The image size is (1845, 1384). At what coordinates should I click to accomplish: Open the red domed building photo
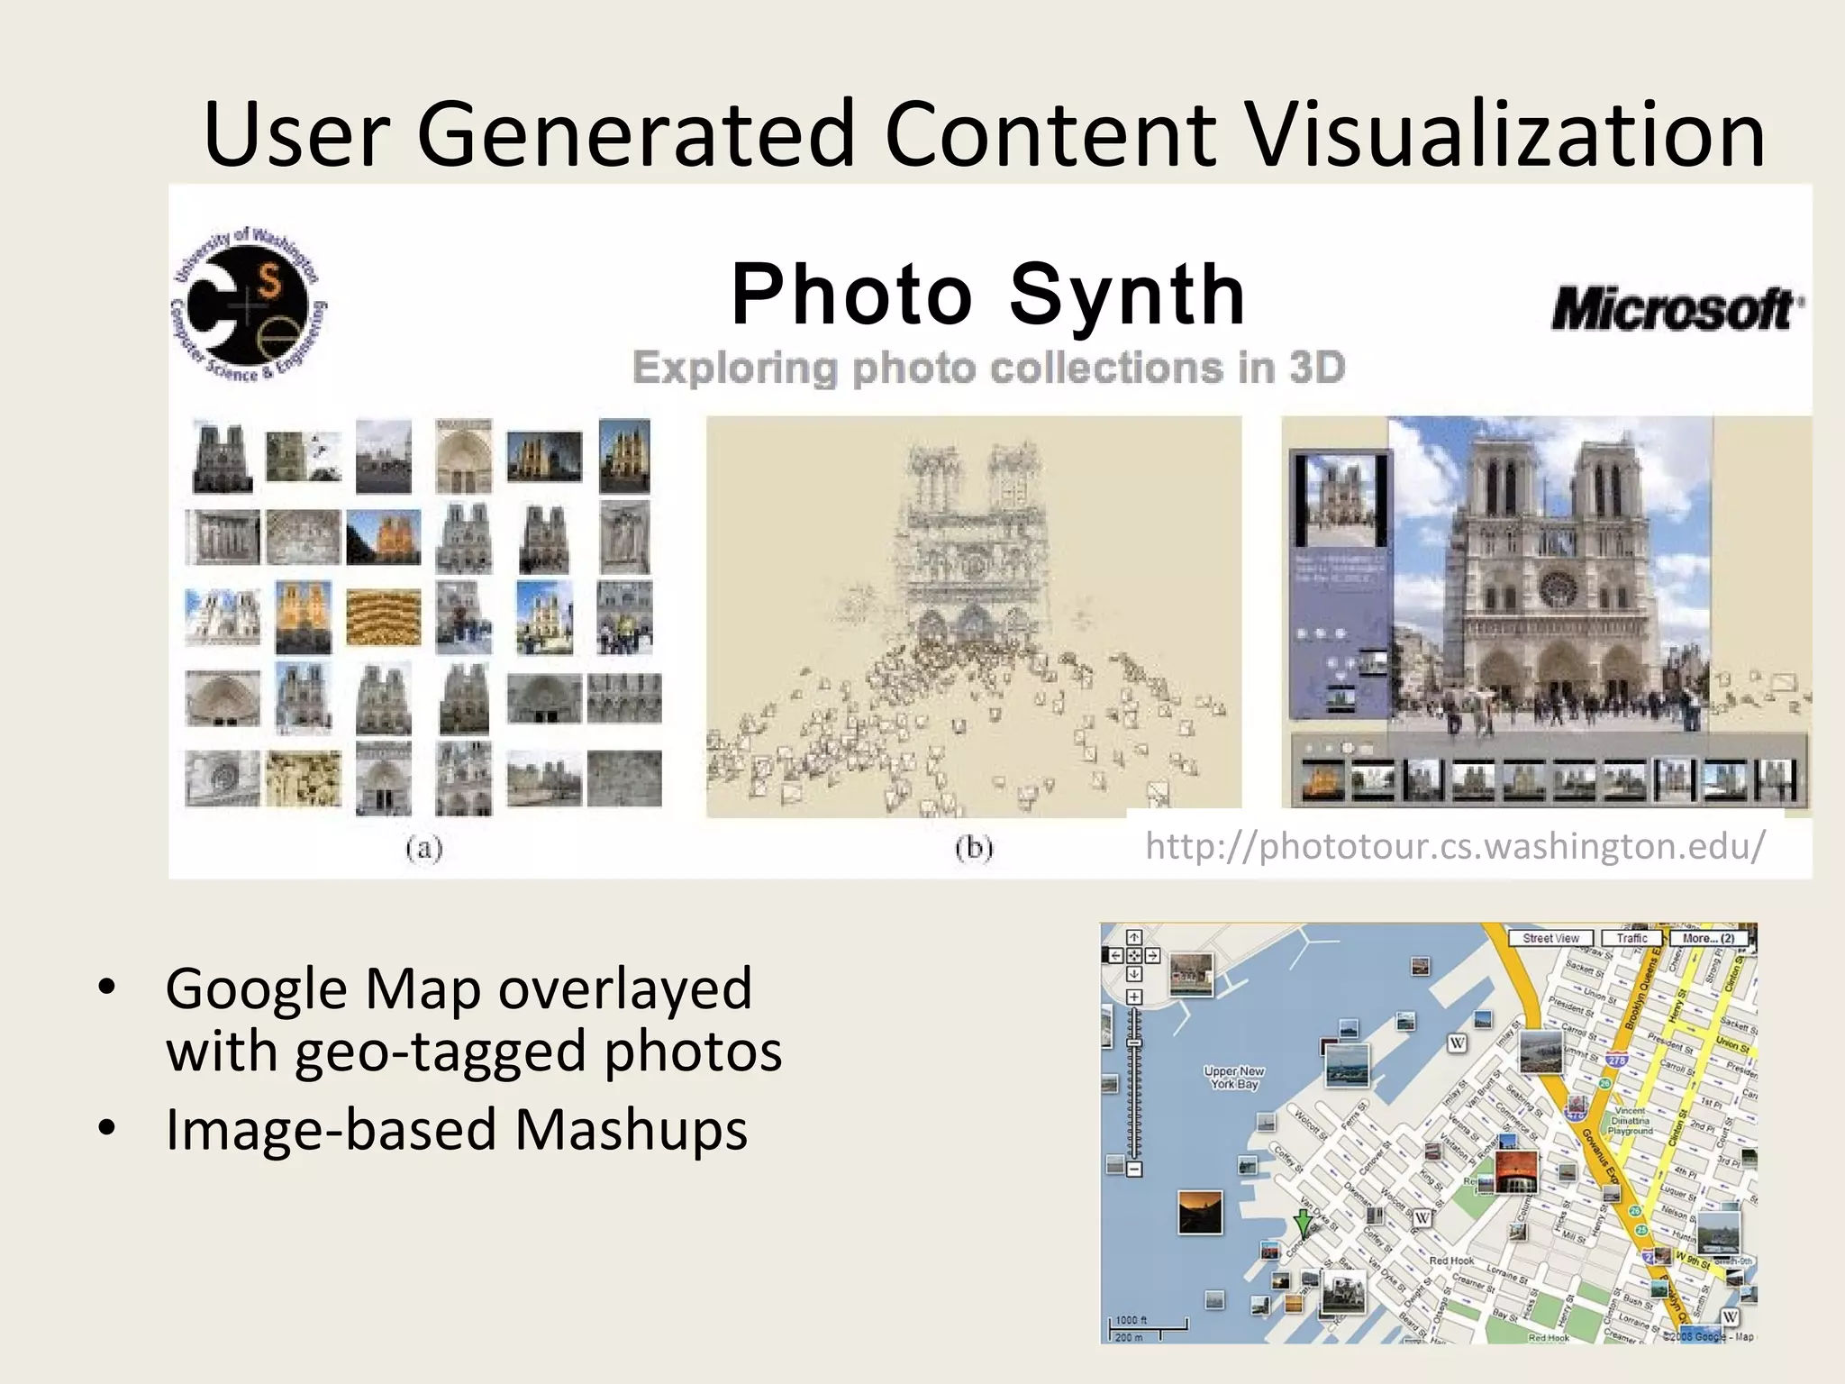[x=1517, y=1172]
